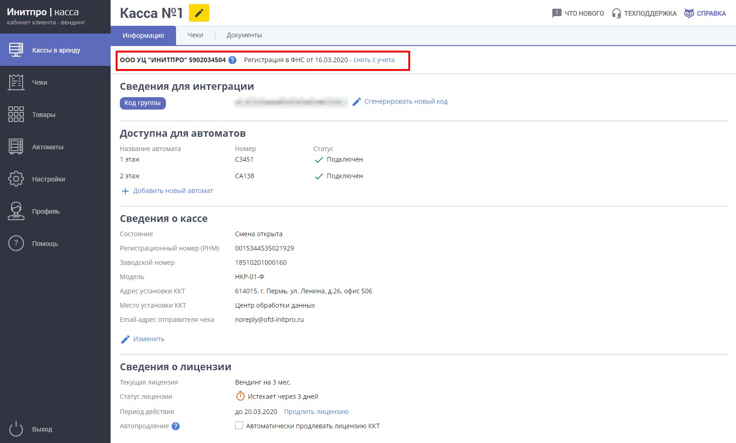Open the Профиль person icon

click(16, 211)
